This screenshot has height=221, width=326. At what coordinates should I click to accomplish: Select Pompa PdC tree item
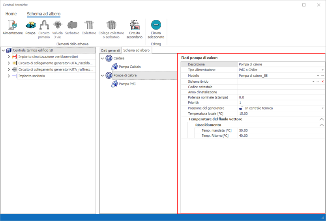(127, 84)
